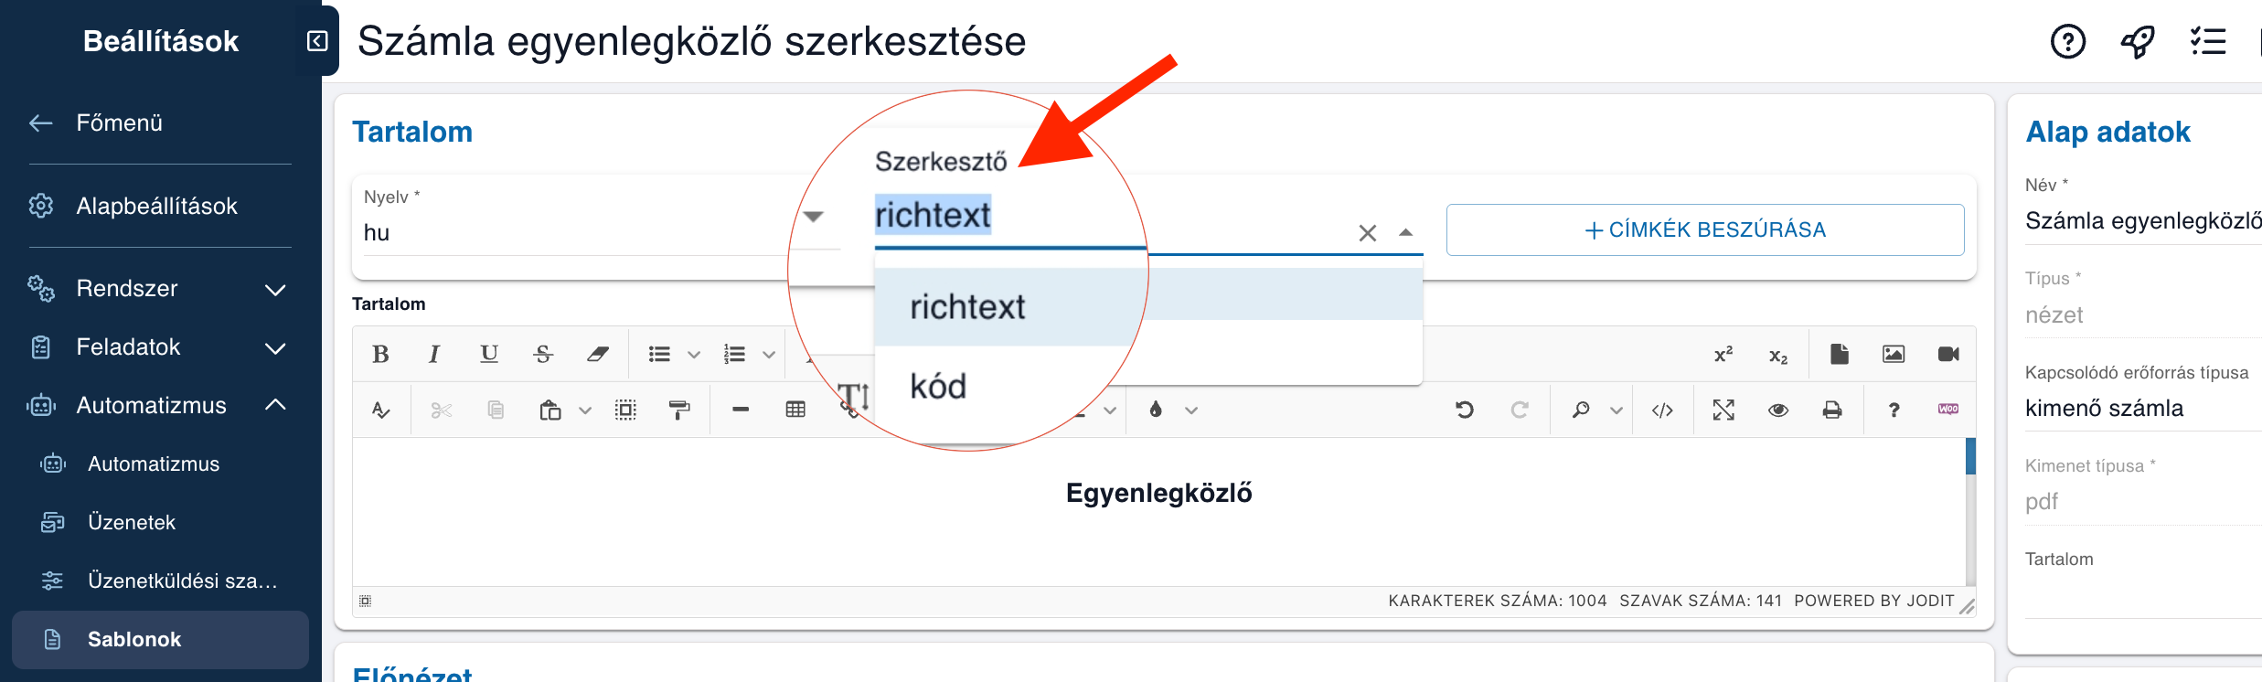Click the eraser clear formatting icon
This screenshot has height=682, width=2262.
598,354
